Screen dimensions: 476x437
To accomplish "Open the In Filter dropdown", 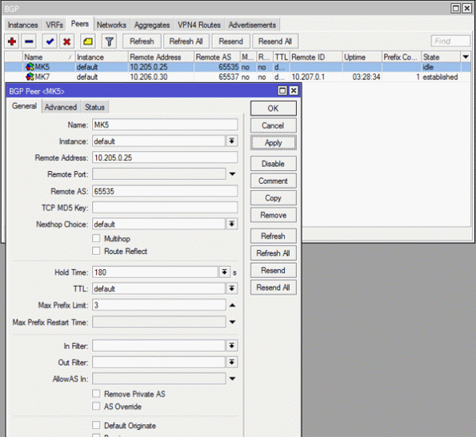I will click(x=232, y=345).
